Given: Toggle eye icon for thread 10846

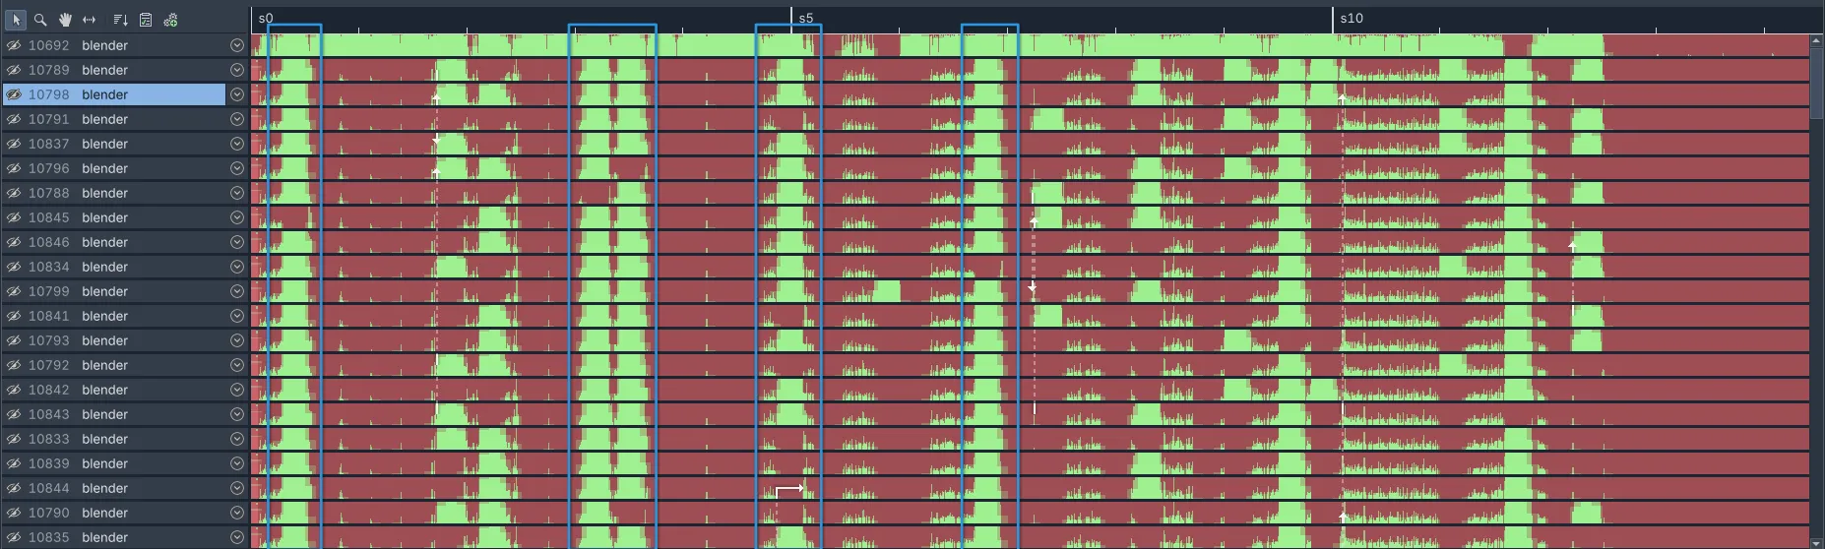Looking at the screenshot, I should click(14, 242).
